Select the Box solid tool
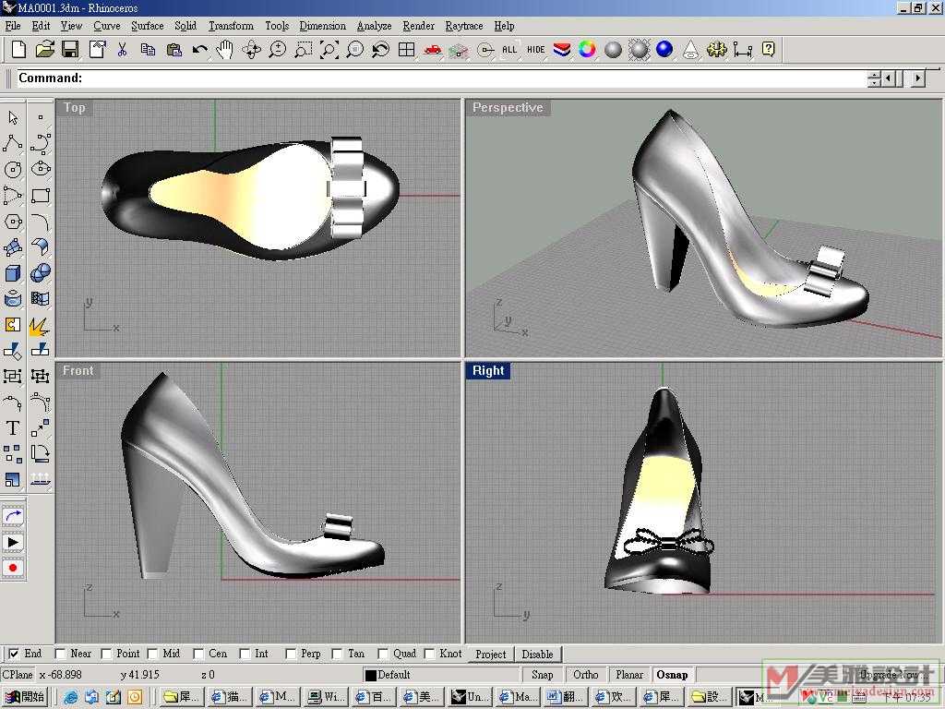Viewport: 945px width, 709px height. point(13,273)
